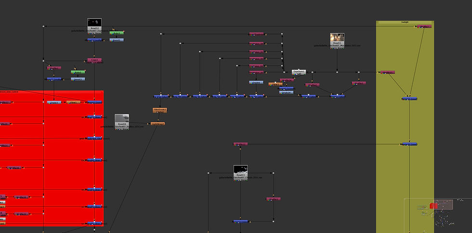Click the node graph minimap navigator

pos(438,215)
